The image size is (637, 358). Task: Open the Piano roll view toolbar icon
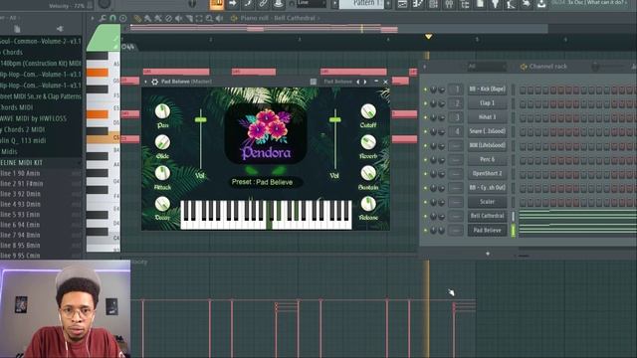point(418,4)
